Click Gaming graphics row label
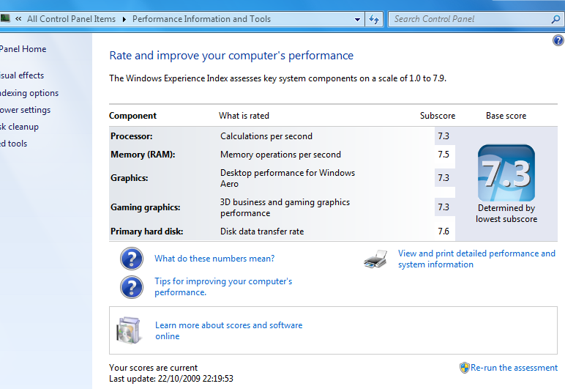This screenshot has width=565, height=389. coord(145,207)
